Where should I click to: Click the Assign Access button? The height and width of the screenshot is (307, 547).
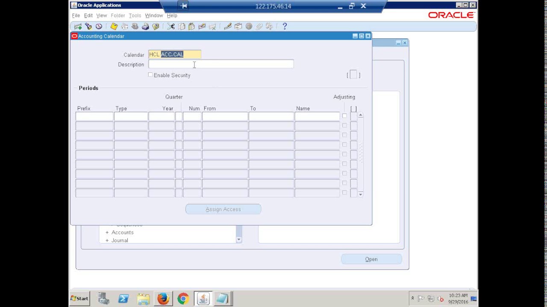pyautogui.click(x=223, y=209)
